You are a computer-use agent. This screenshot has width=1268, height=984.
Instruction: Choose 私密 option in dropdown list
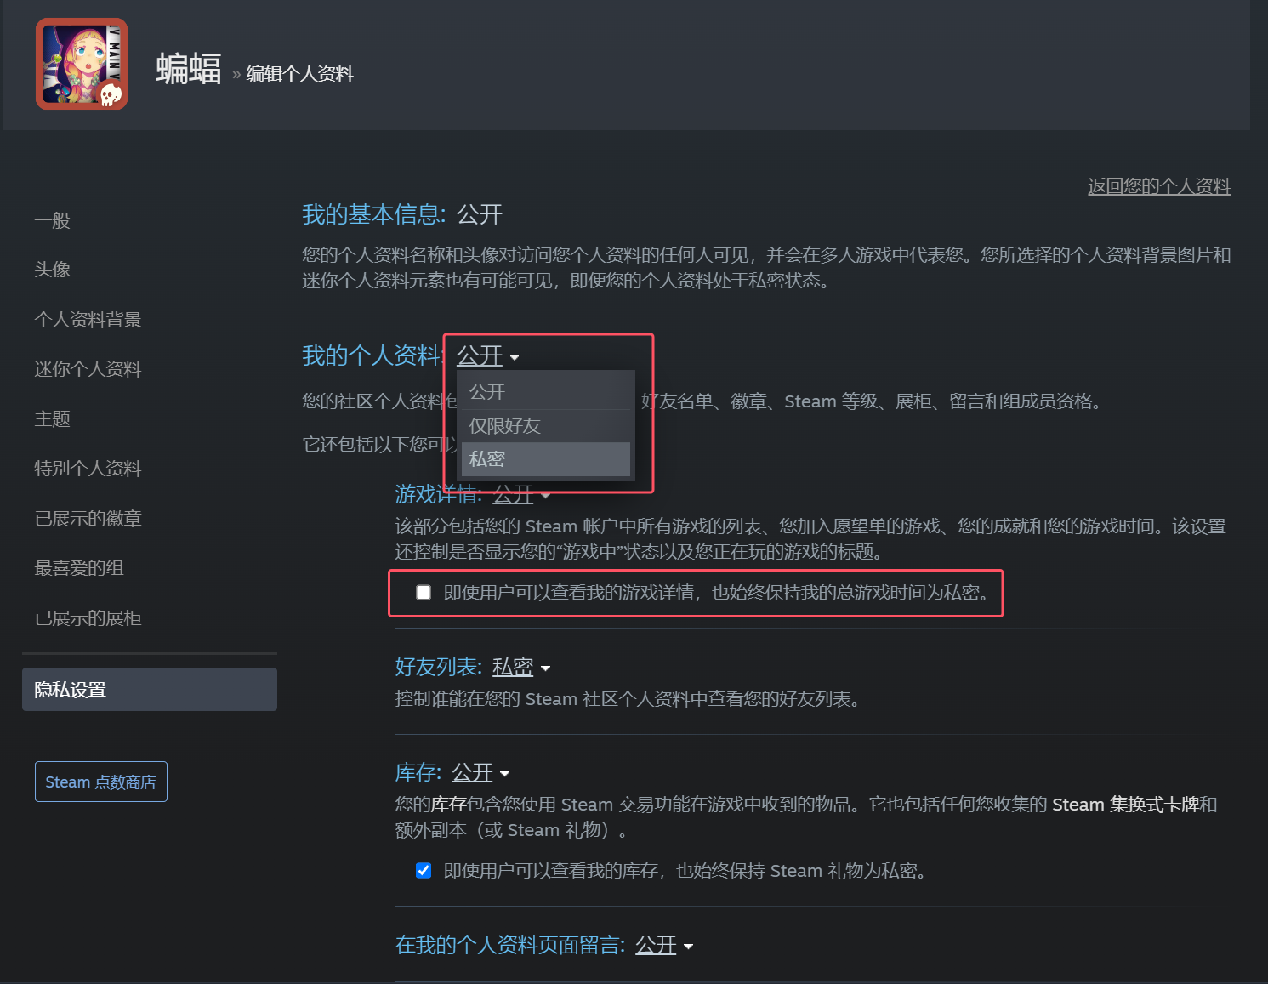[x=546, y=459]
